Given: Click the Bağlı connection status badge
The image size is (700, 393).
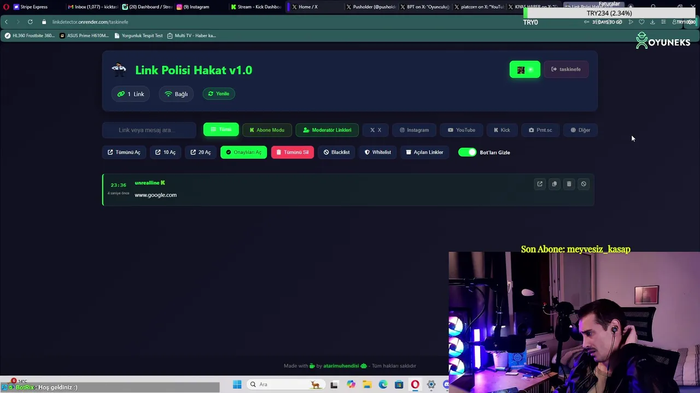Looking at the screenshot, I should point(176,94).
